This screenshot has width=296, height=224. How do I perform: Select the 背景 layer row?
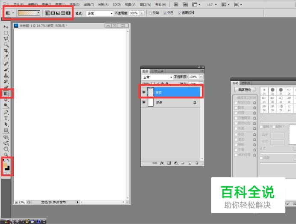[171, 102]
